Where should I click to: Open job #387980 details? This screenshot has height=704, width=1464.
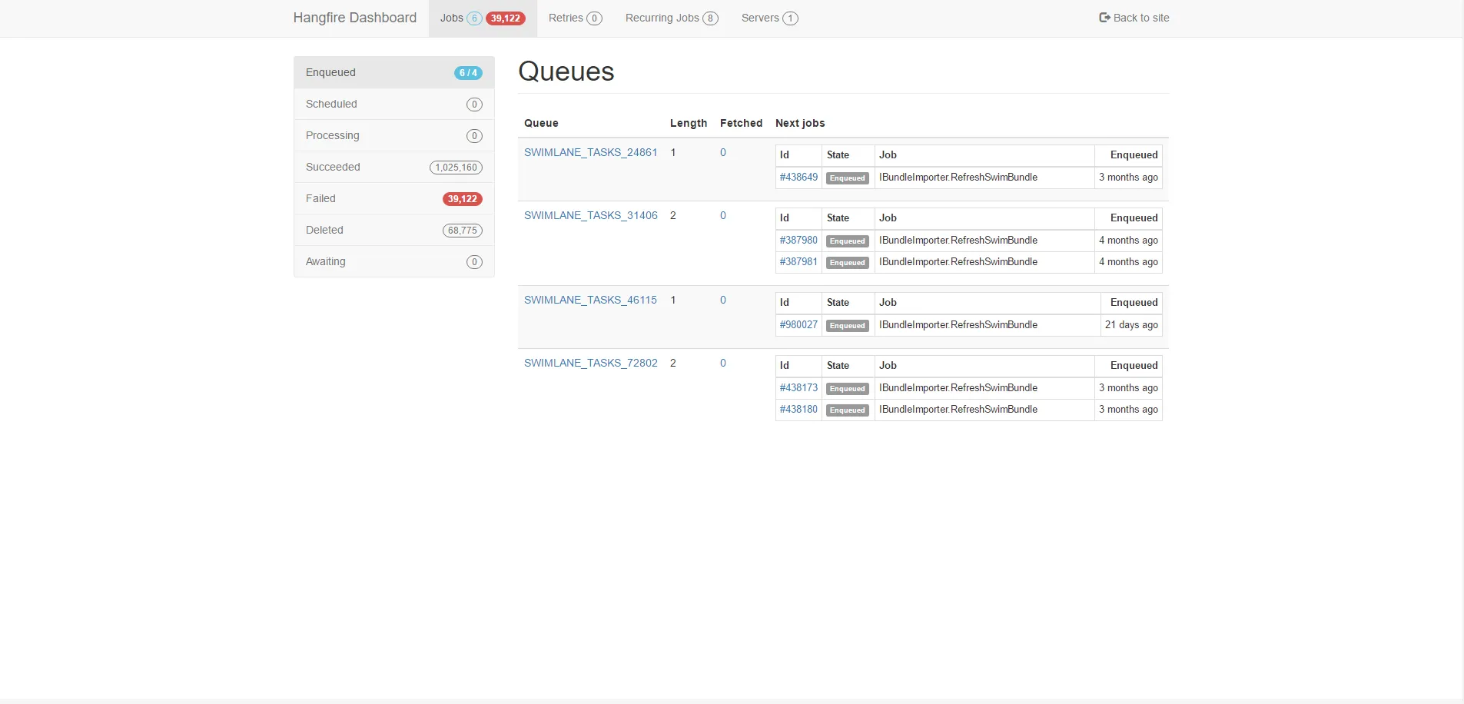pyautogui.click(x=798, y=240)
